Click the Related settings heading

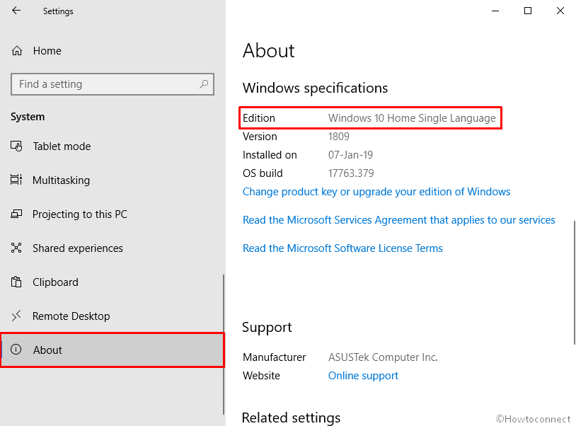click(x=291, y=418)
